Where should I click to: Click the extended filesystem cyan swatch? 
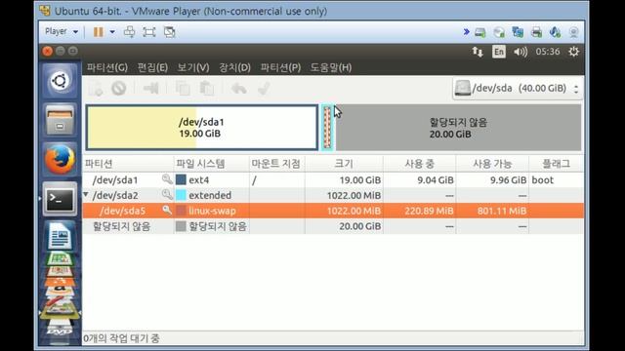(x=181, y=195)
